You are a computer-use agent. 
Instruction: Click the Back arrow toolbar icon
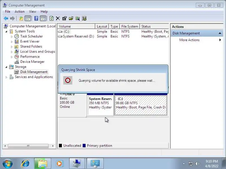coord(6,18)
